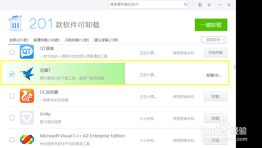262x148 pixels.
Task: Minimize the uninstaller window
Action: coord(220,5)
